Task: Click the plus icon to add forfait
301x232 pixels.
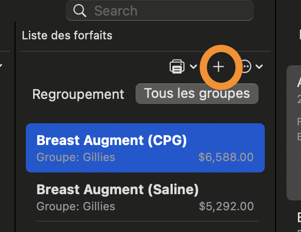Action: point(218,67)
